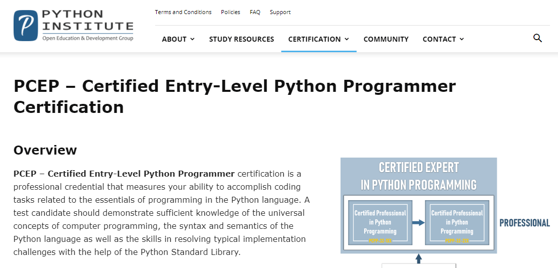Click the up arrow below the diagram
Viewport: 558px width, 268px height.
[418, 258]
